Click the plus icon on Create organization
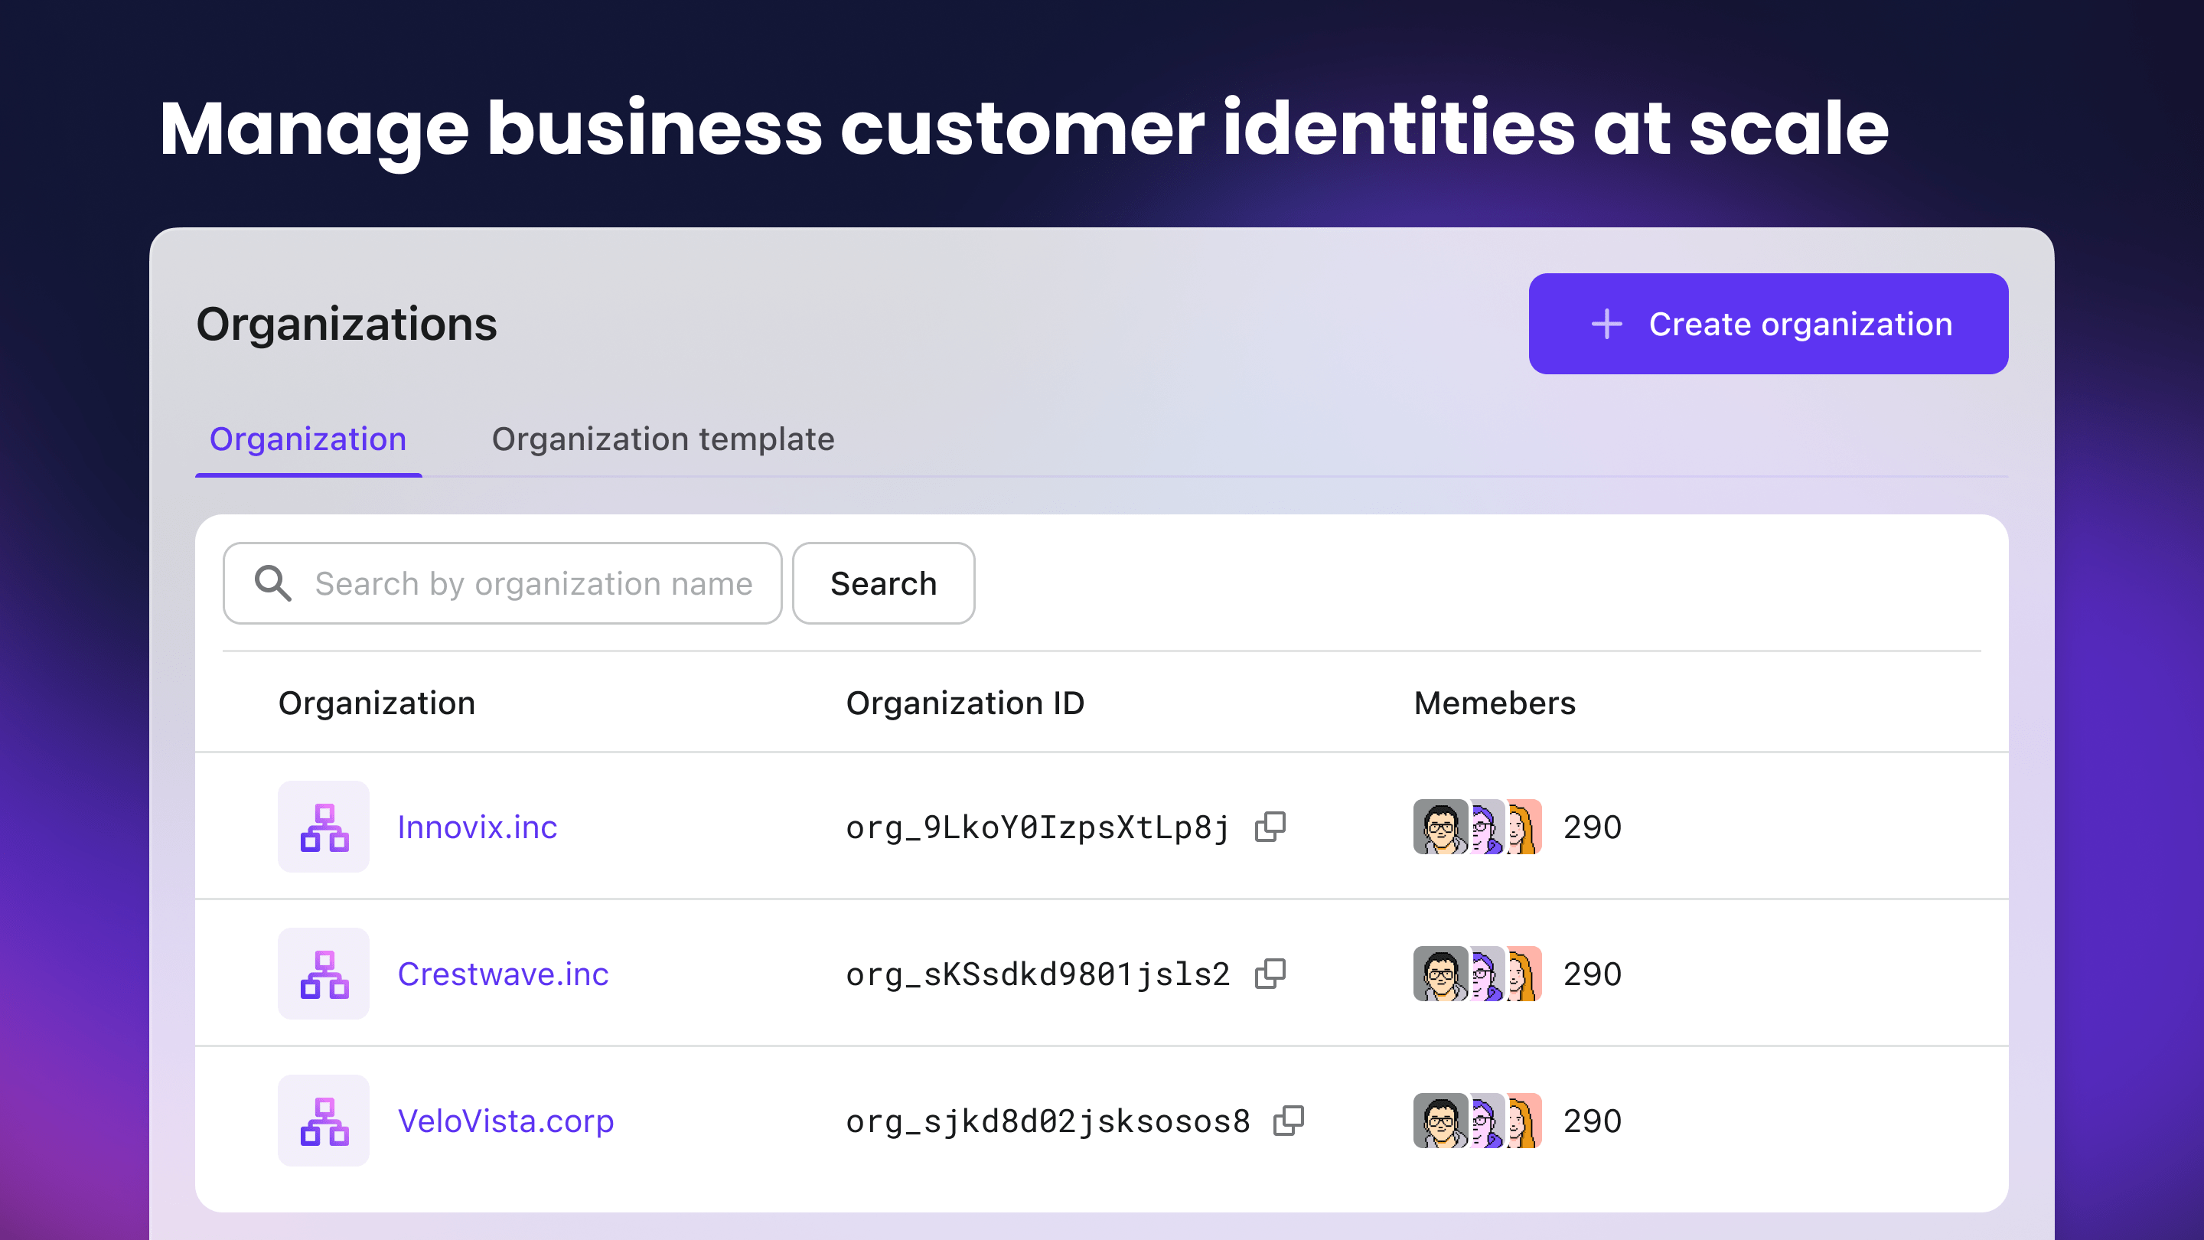 [x=1606, y=325]
